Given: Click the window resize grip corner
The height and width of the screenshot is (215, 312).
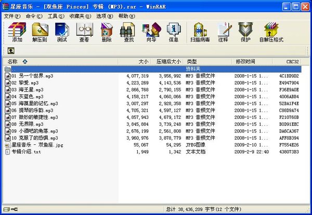Looking at the screenshot, I should point(308,210).
